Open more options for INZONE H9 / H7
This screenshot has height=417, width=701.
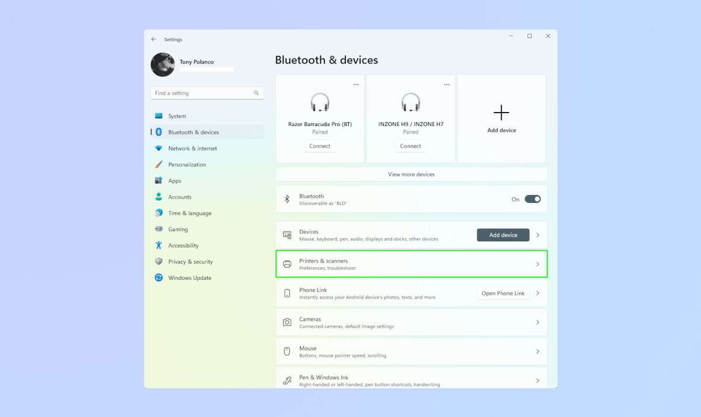pyautogui.click(x=447, y=84)
